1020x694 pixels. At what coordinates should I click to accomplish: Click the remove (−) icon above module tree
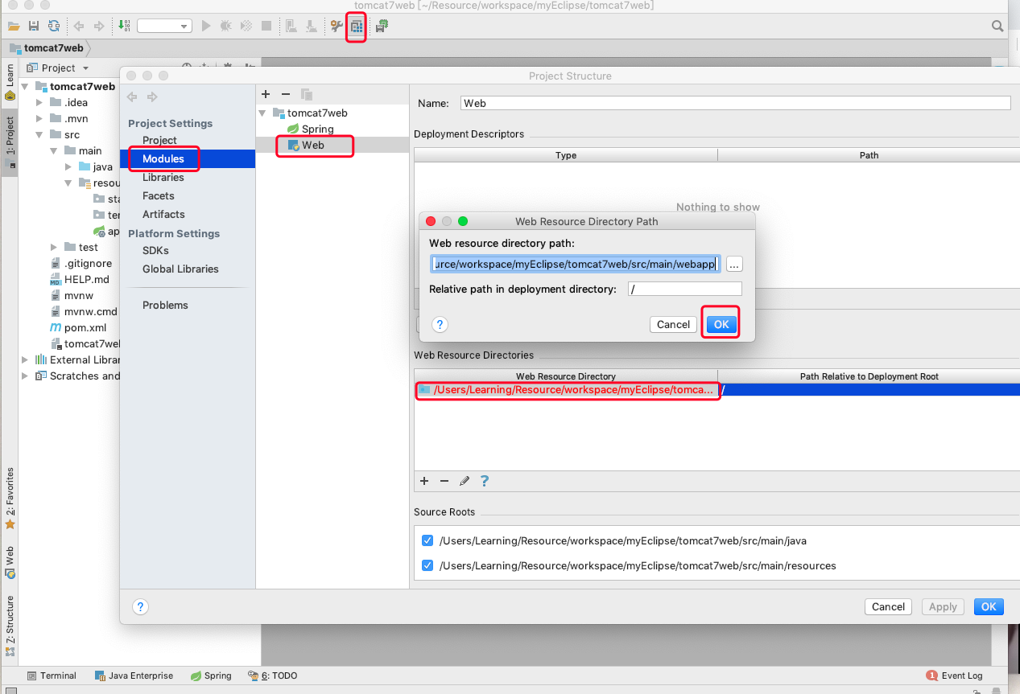pos(285,95)
